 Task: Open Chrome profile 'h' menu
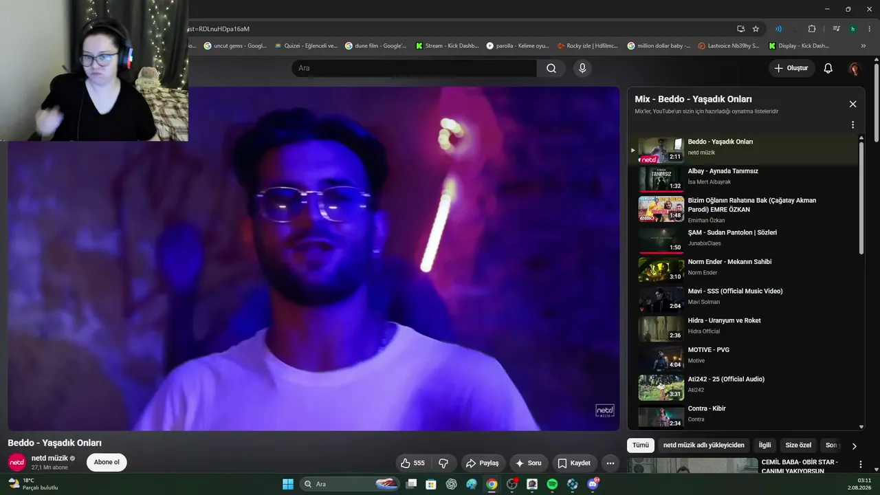coord(852,29)
